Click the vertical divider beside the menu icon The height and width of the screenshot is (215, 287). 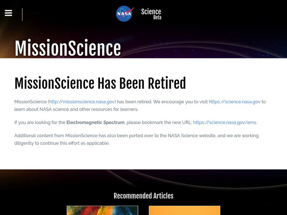click(x=22, y=14)
